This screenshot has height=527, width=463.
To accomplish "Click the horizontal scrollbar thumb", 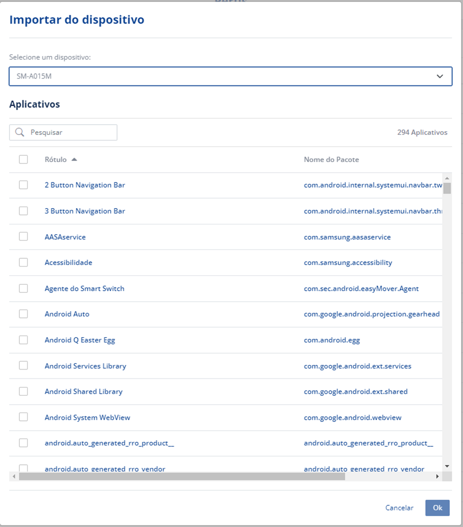I will (181, 476).
